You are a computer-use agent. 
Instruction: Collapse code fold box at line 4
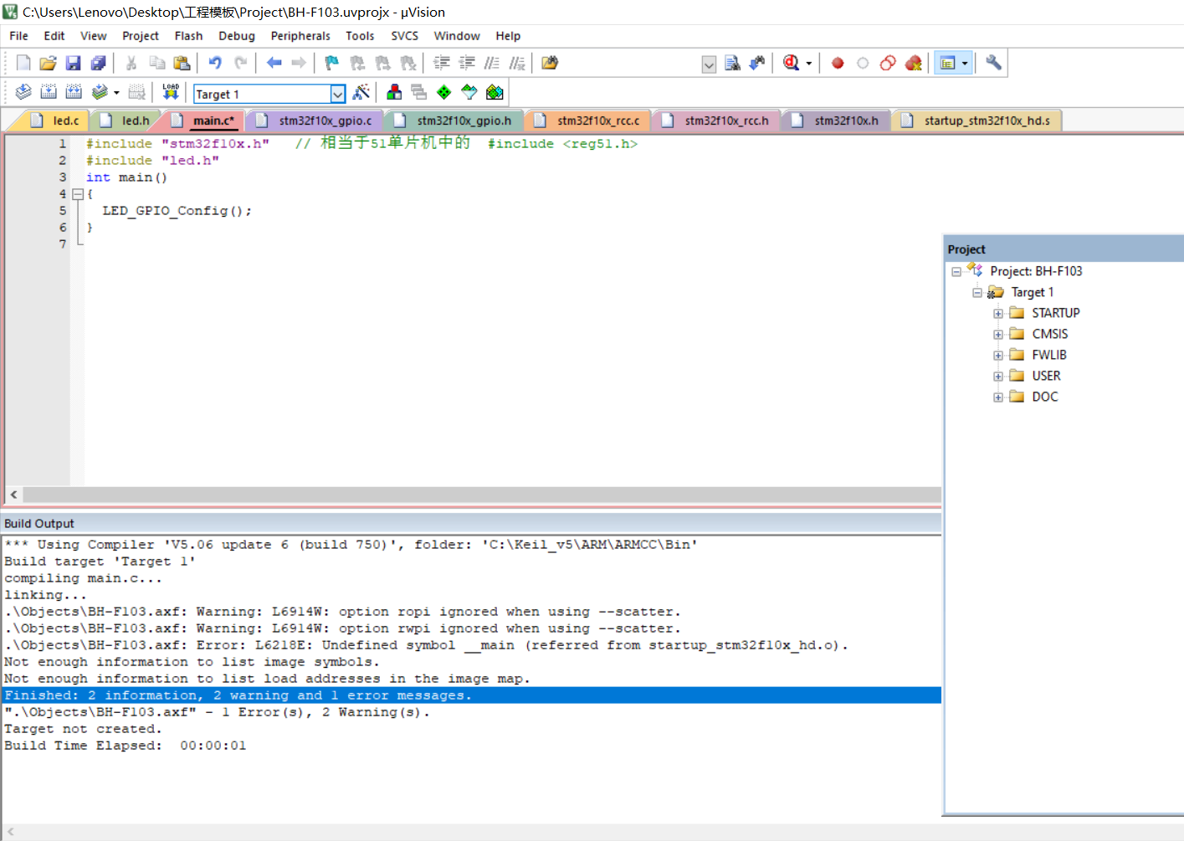pos(78,194)
